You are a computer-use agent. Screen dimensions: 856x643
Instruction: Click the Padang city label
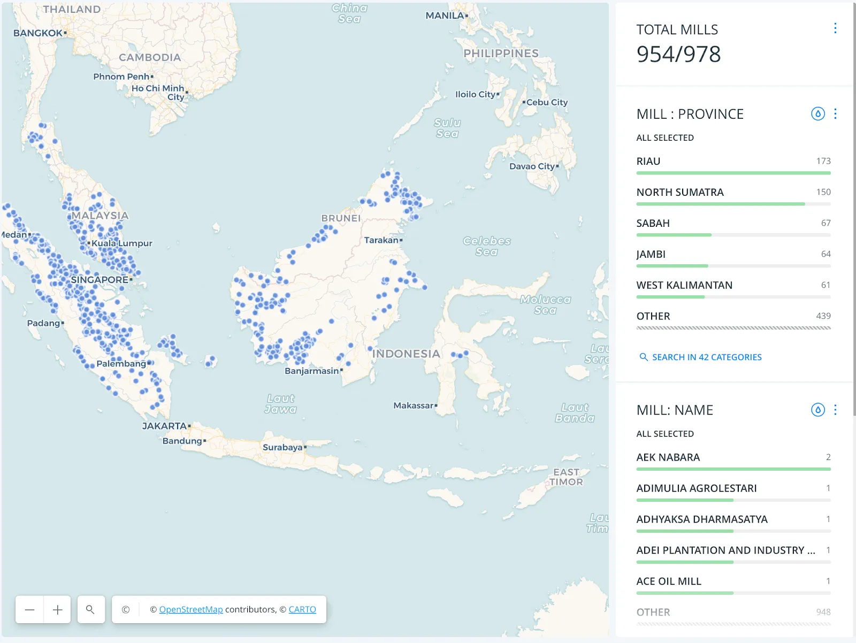click(x=44, y=323)
